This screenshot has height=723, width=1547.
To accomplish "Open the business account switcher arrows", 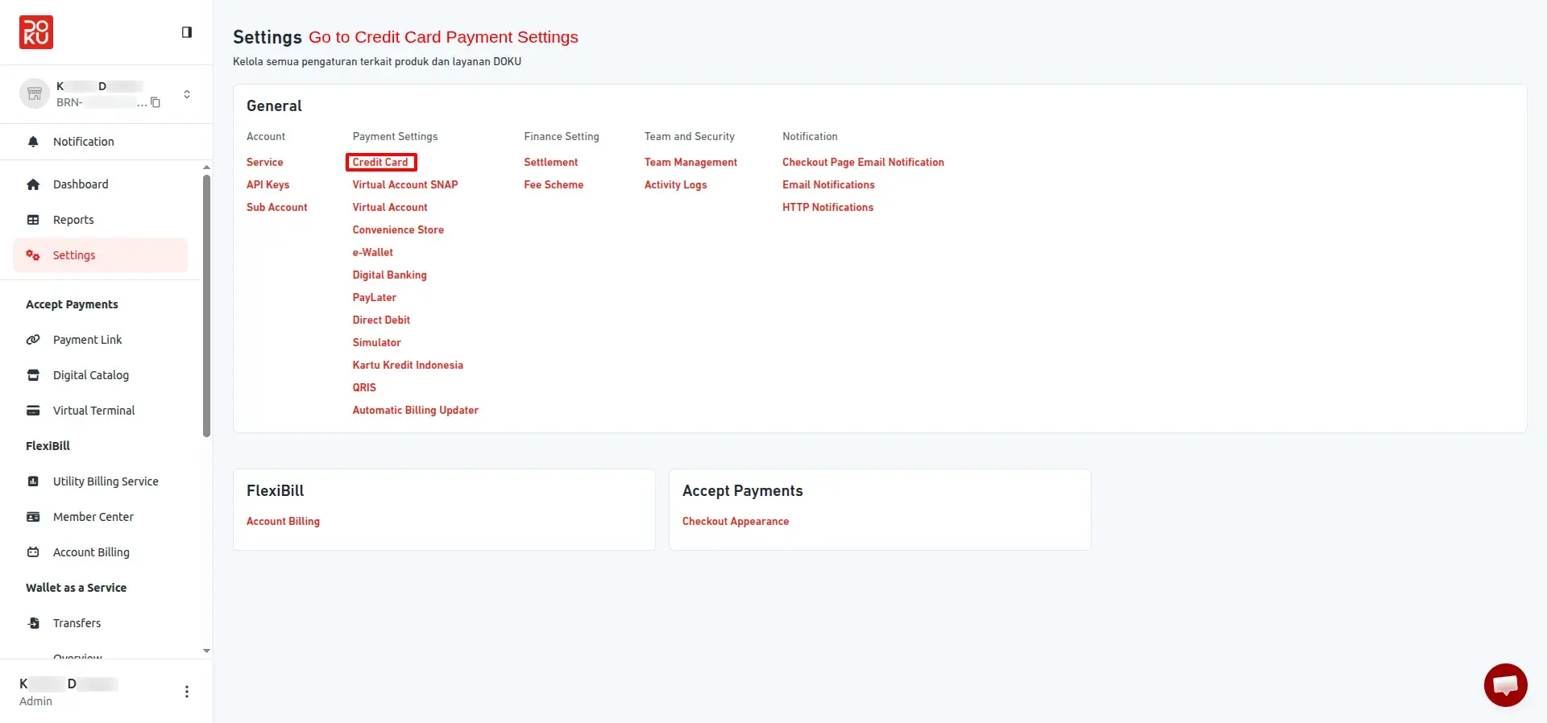I will [x=187, y=94].
